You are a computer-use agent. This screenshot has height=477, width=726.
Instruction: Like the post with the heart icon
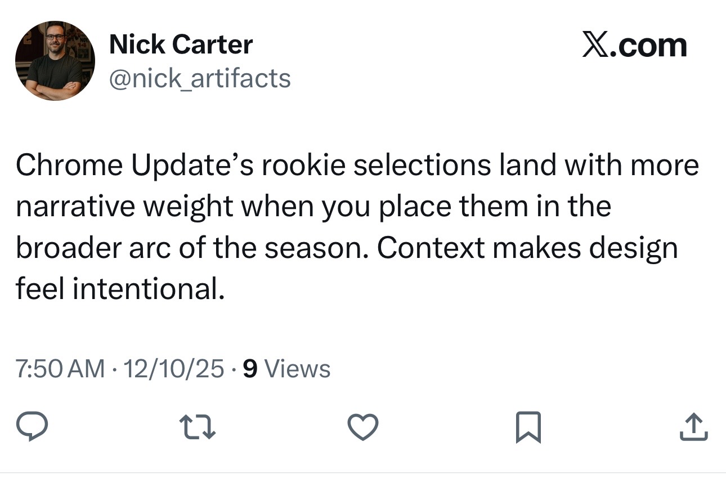pos(362,427)
